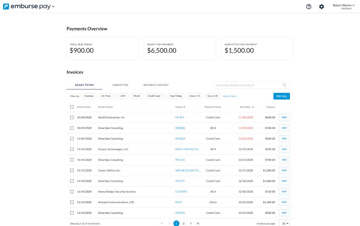Toggle the Check filter chip
This screenshot has width=360, height=226.
(x=137, y=96)
